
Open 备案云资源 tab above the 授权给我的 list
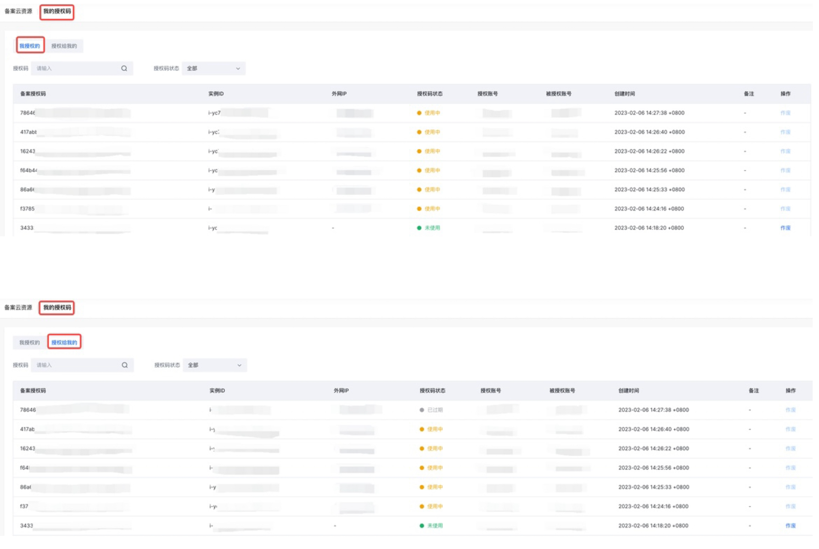[18, 307]
